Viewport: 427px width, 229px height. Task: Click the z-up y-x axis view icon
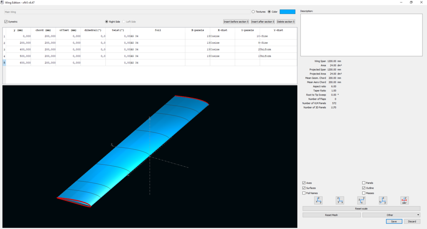point(340,200)
